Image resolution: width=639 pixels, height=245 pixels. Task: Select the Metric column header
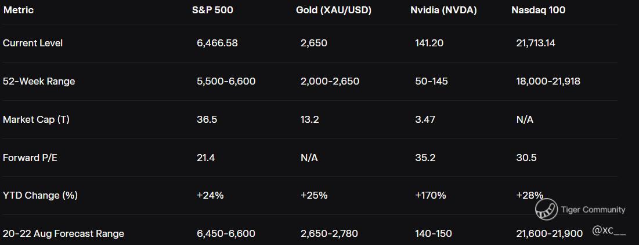(19, 10)
